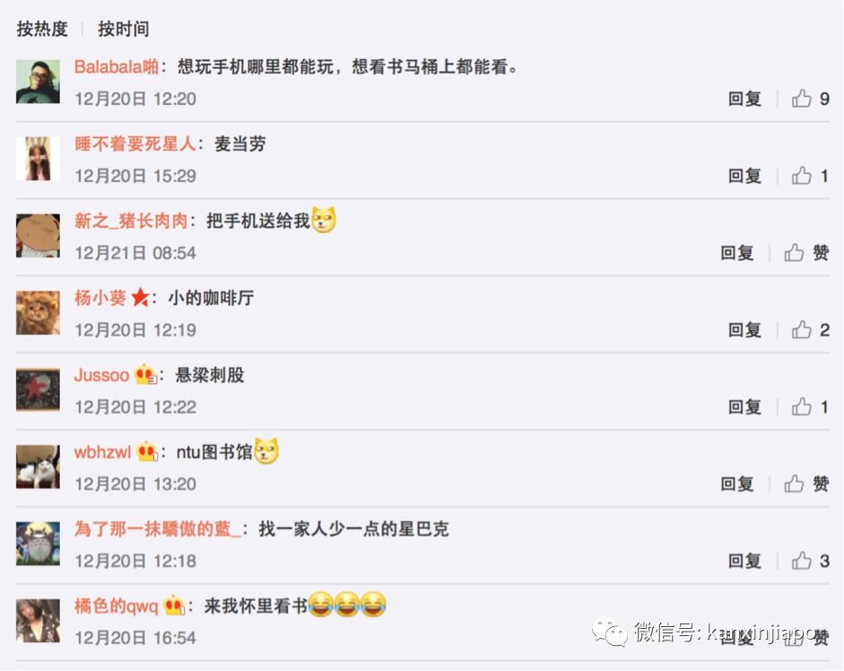Like the 星巴克 comment with 3 likes

click(802, 561)
